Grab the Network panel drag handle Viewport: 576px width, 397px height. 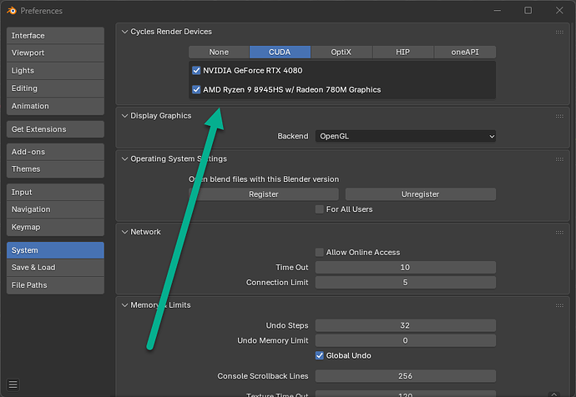[559, 232]
